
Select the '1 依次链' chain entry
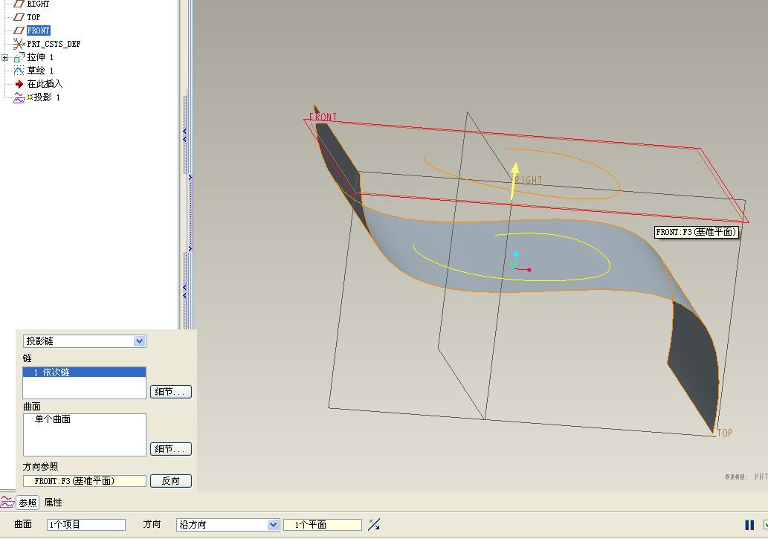84,372
